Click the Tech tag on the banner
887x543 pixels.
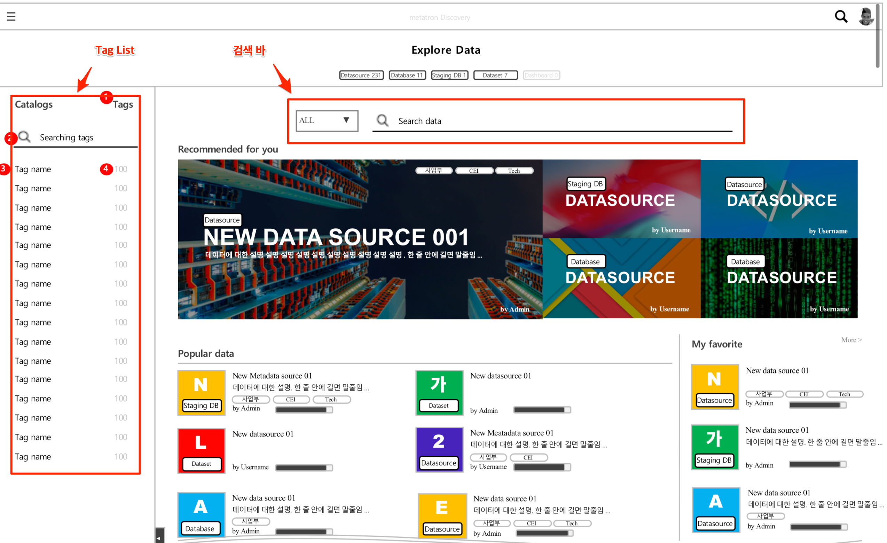(514, 171)
